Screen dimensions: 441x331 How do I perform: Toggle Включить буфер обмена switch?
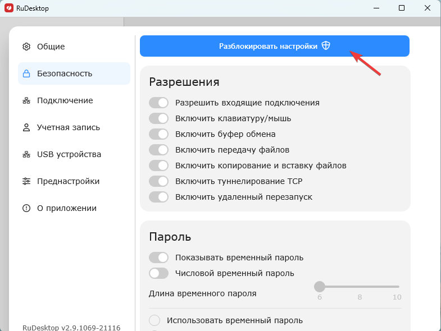tap(158, 134)
